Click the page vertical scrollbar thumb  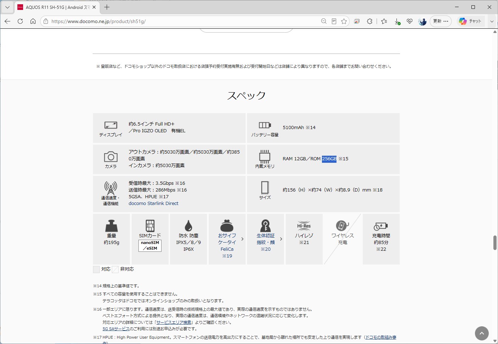(x=495, y=243)
